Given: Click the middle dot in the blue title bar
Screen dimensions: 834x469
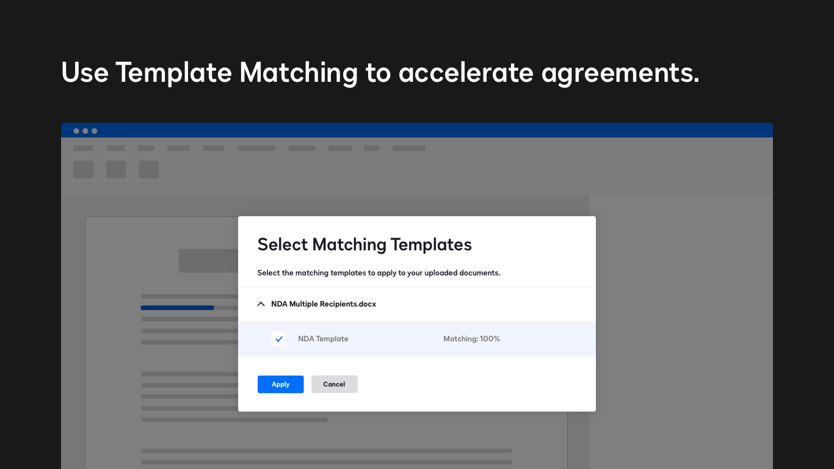Looking at the screenshot, I should click(x=85, y=131).
